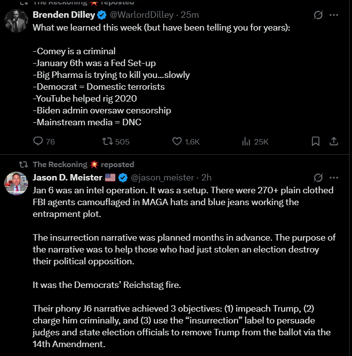
Task: Open Grok explain icon on Jason Meister's post
Action: (x=318, y=178)
